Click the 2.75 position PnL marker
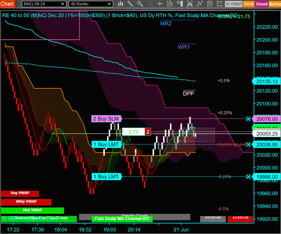The image size is (281, 234). coord(134,132)
